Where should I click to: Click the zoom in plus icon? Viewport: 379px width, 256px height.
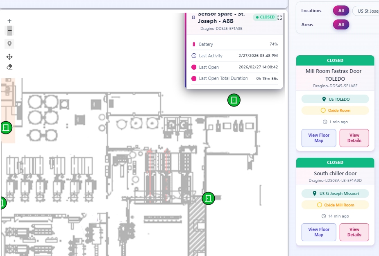tap(9, 20)
